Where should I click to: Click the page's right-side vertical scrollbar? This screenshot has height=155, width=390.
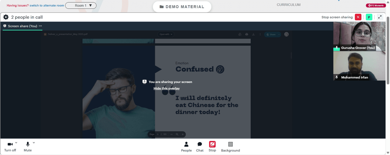coord(388,50)
